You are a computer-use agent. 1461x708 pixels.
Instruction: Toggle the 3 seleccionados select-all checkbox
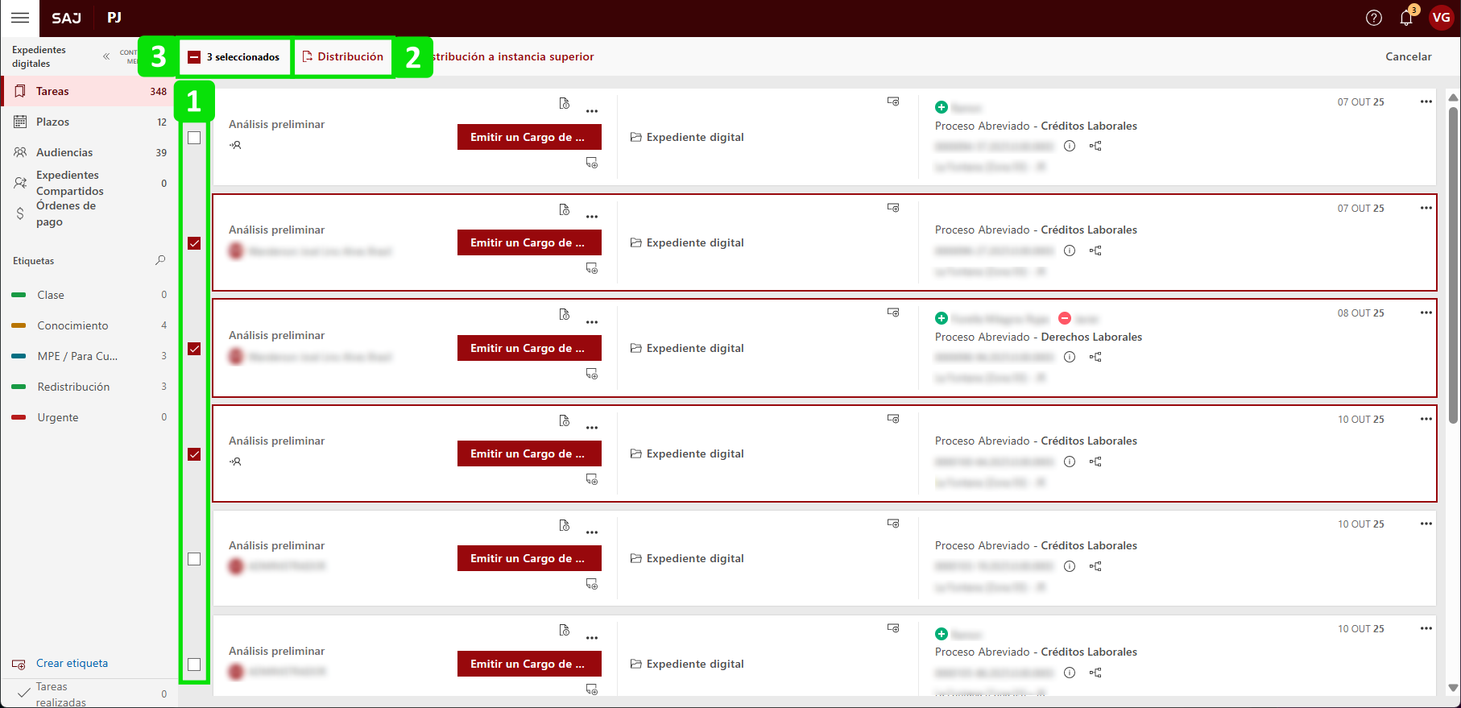coord(194,57)
